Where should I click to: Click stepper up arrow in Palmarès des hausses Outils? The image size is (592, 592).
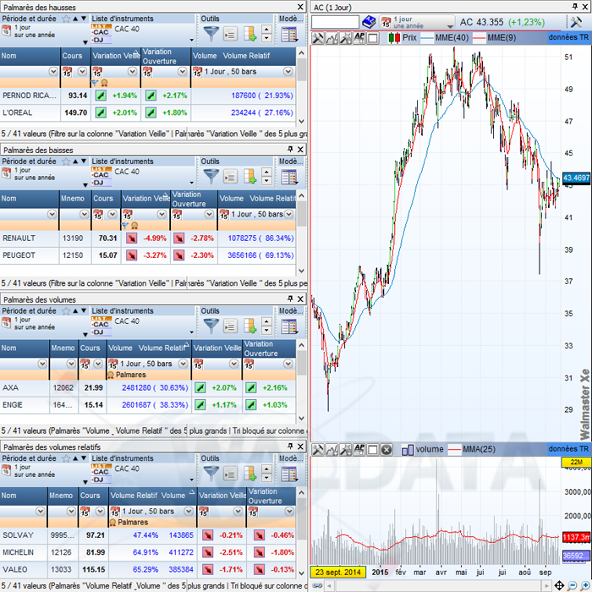click(x=266, y=30)
